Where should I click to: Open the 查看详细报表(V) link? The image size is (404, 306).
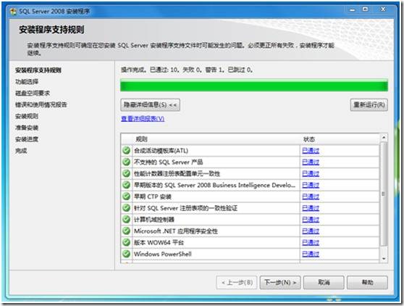143,118
